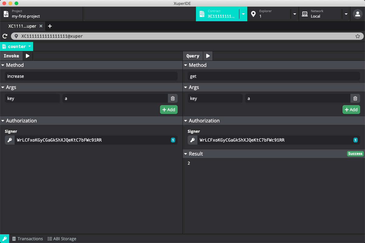This screenshot has height=243, width=365.
Task: Switch to the Contract tab
Action: pos(217,14)
